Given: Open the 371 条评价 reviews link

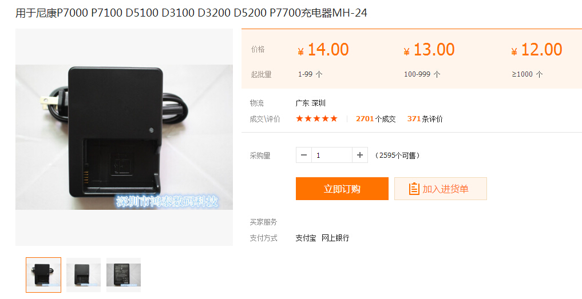Looking at the screenshot, I should [425, 119].
